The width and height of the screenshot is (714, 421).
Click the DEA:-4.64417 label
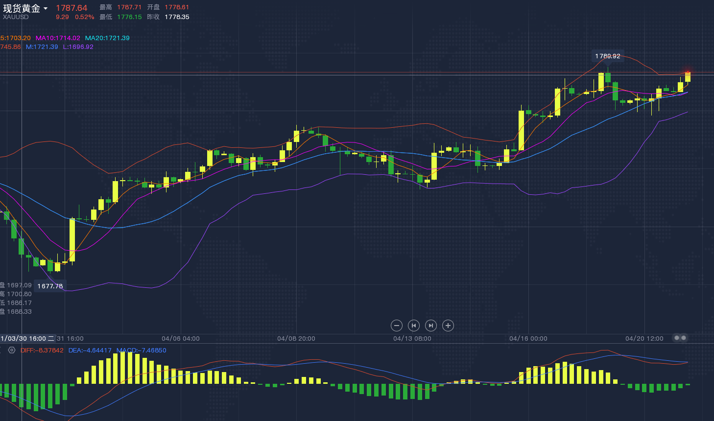(x=90, y=351)
